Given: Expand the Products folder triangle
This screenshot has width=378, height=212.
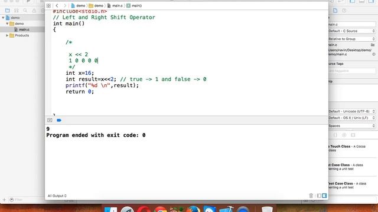Looking at the screenshot, I should coord(7,35).
